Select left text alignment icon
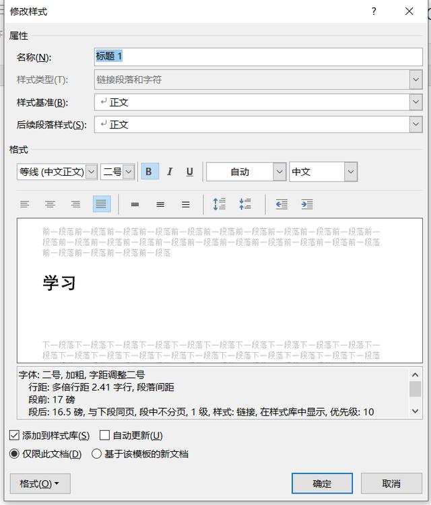The image size is (431, 505). pyautogui.click(x=25, y=204)
